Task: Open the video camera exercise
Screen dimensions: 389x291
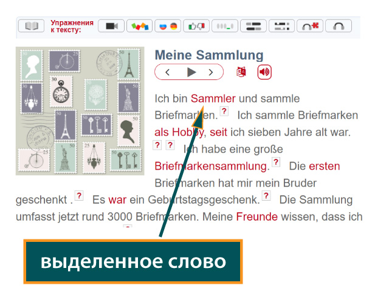Action: point(111,26)
